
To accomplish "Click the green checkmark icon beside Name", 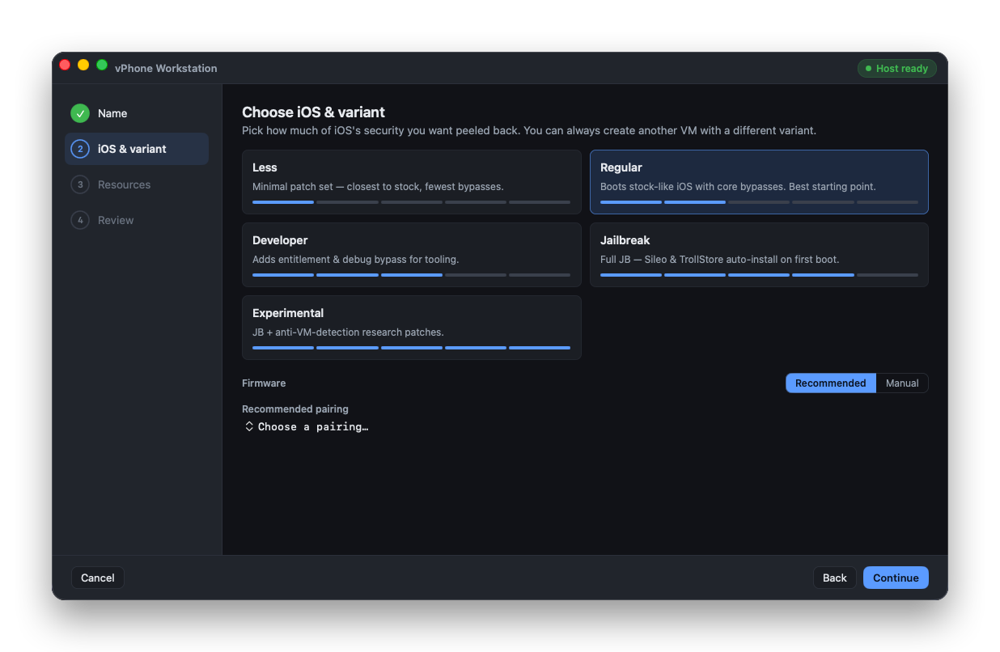I will coord(80,113).
